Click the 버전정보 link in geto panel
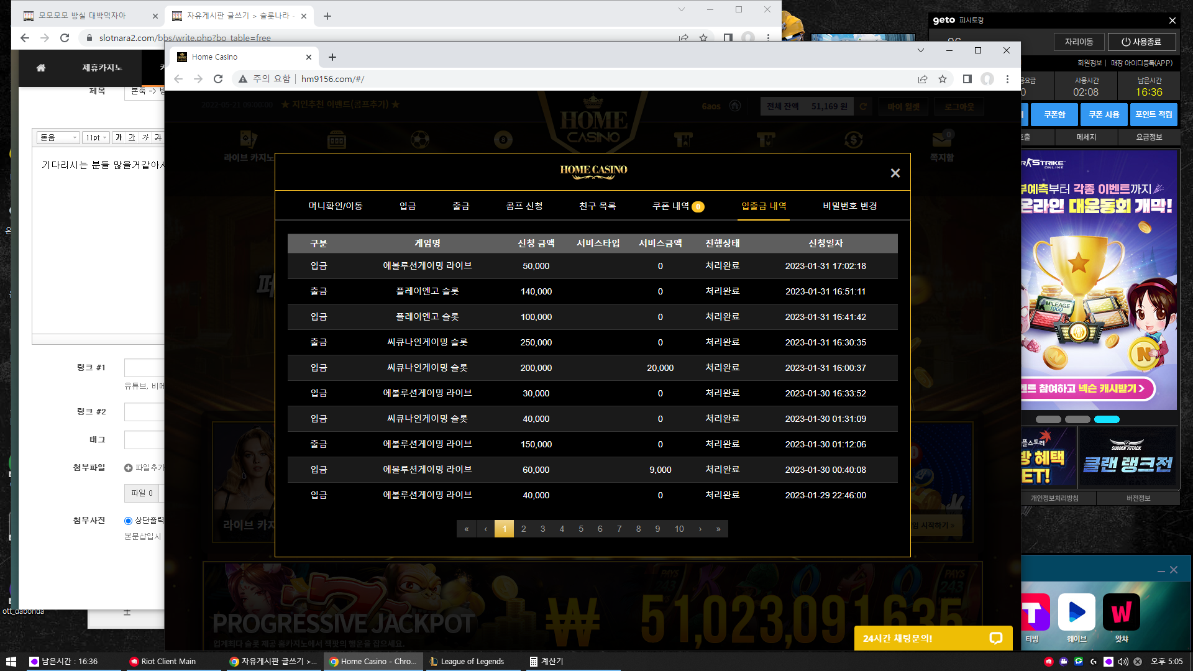The height and width of the screenshot is (671, 1193). pyautogui.click(x=1138, y=498)
